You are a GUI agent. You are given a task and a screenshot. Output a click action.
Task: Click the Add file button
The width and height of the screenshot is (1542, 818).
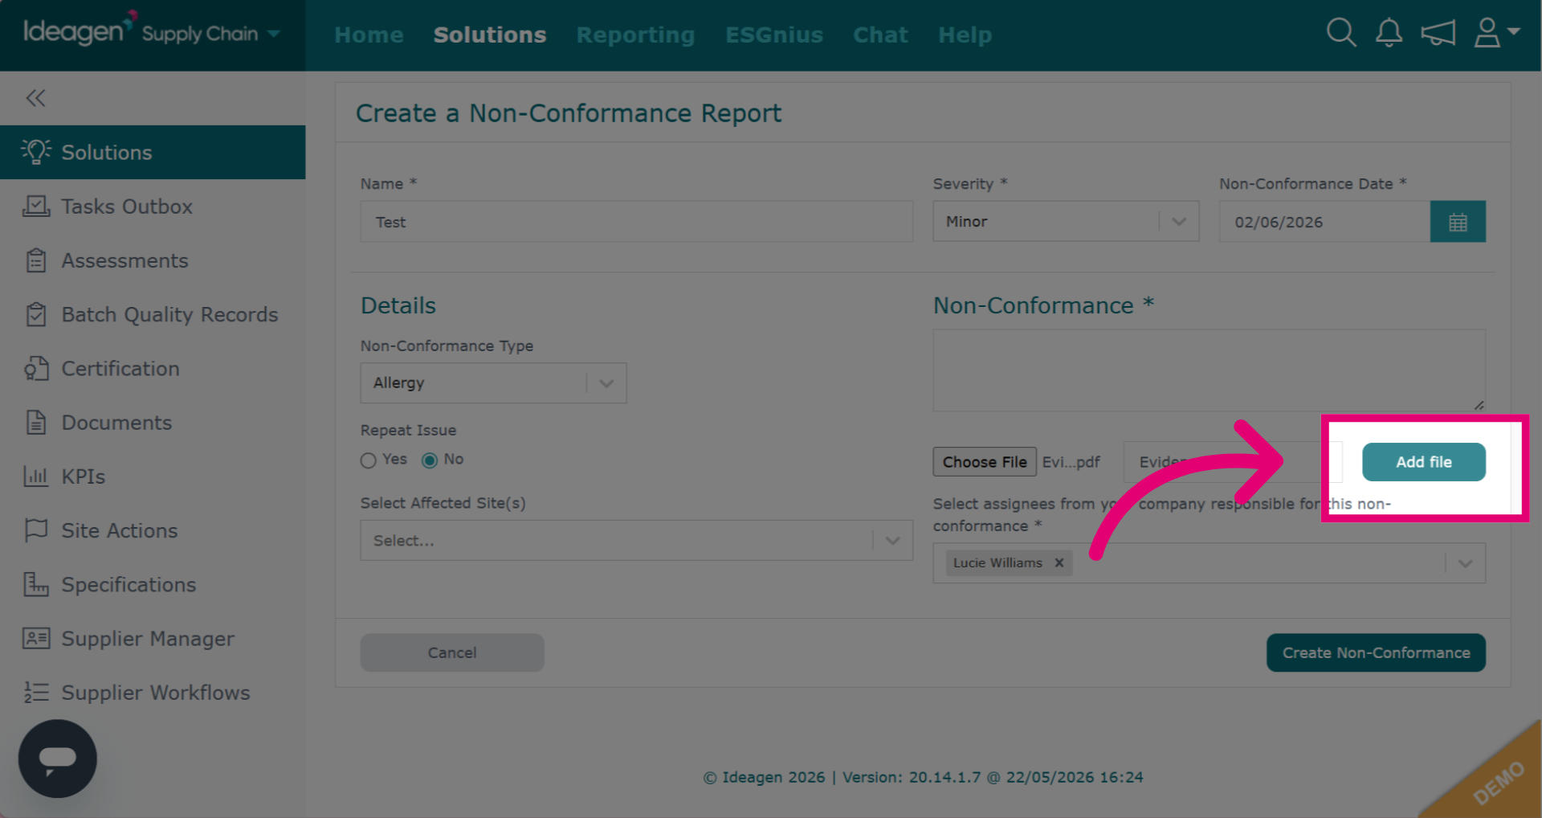(x=1424, y=462)
